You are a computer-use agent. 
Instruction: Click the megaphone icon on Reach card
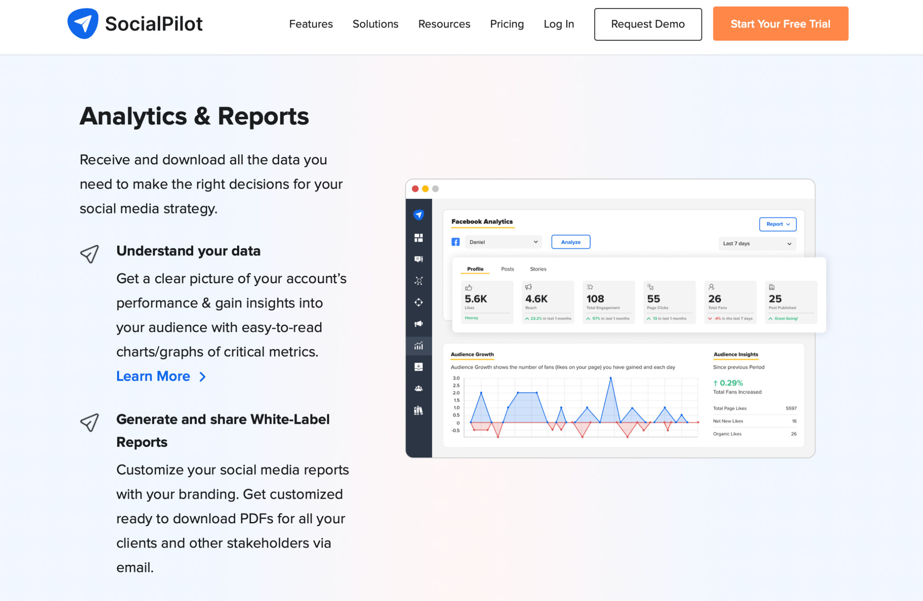pos(528,287)
